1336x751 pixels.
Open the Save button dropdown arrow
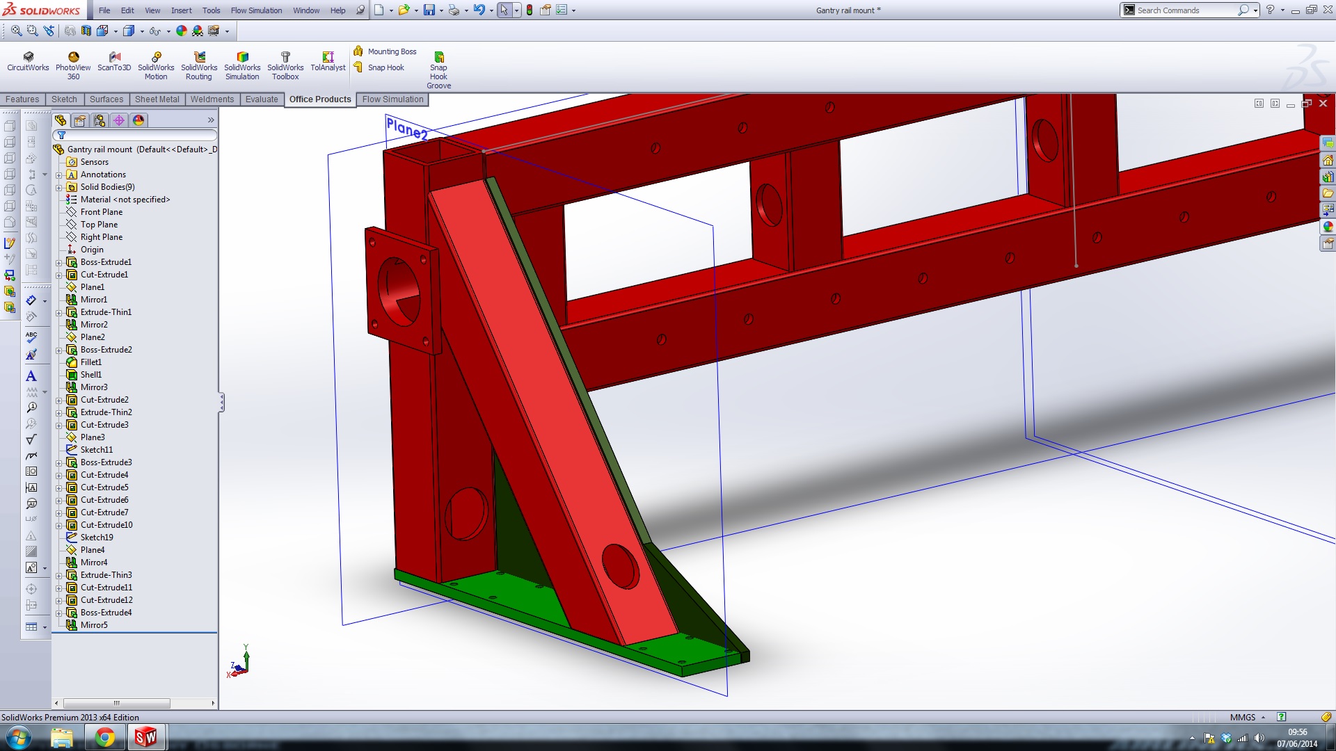pos(441,10)
